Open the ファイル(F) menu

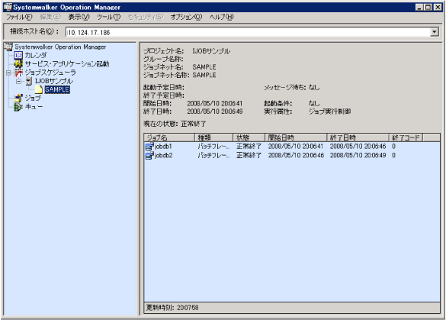pos(19,17)
